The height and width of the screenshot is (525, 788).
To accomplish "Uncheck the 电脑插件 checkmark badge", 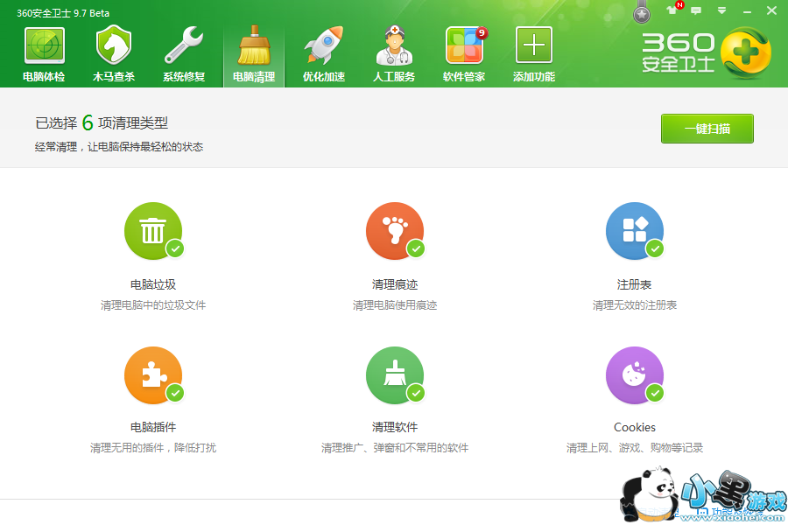I will [x=175, y=393].
